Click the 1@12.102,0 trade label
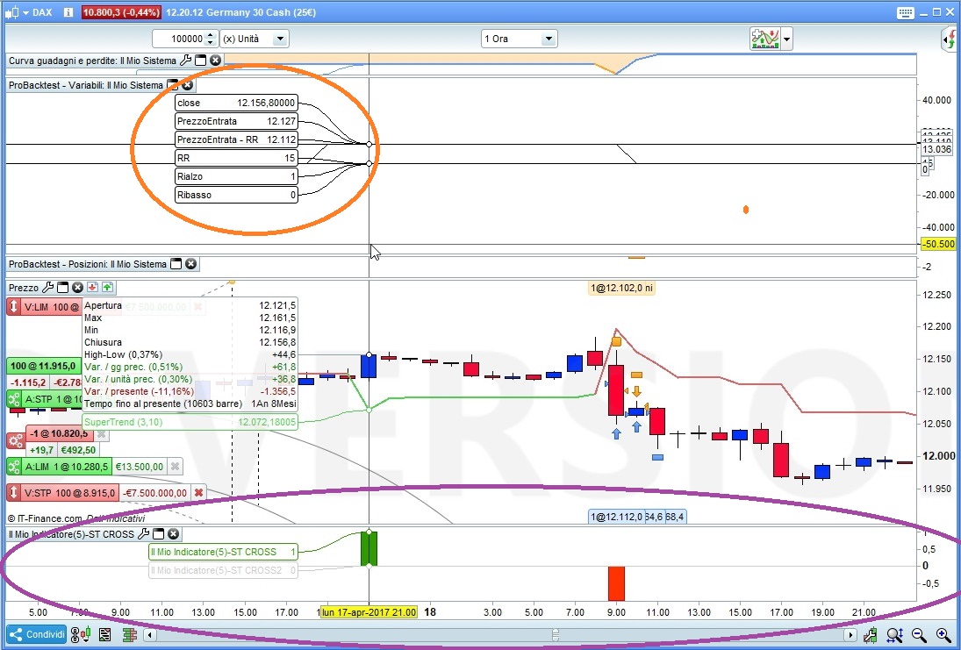The image size is (961, 650). click(x=621, y=288)
